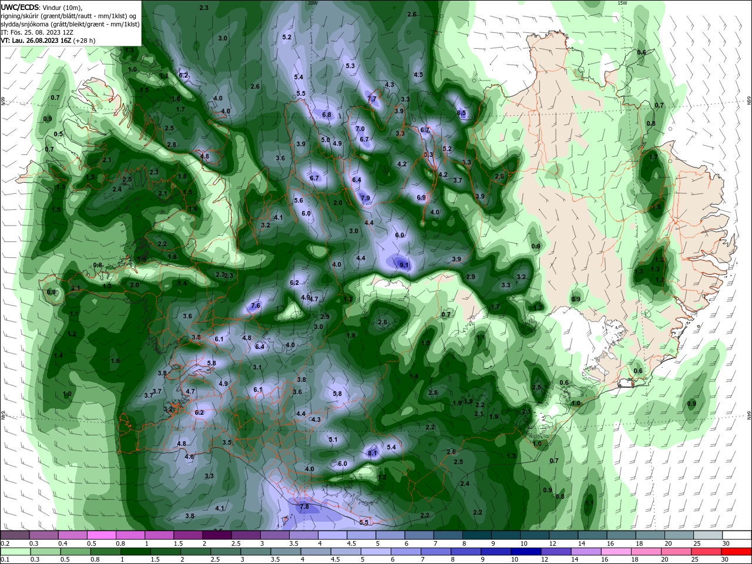
Task: Pick the darkest navy blue swatch in lower scale
Action: 525,552
